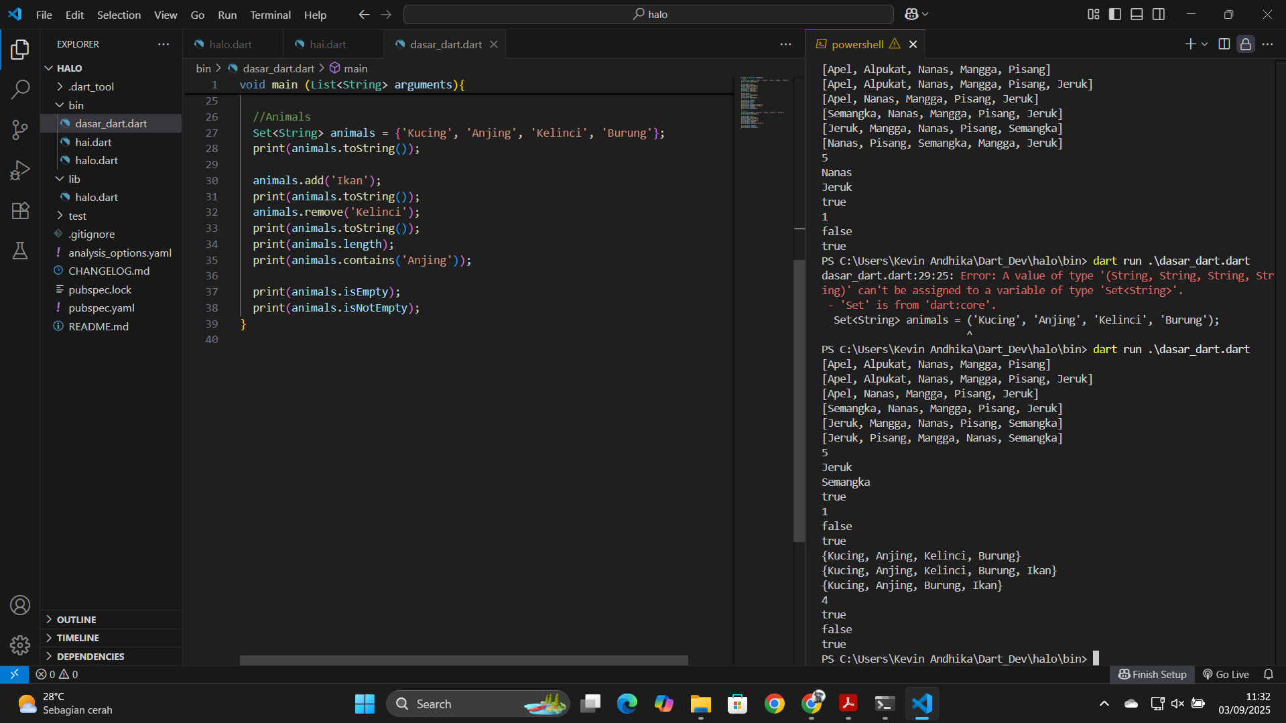
Task: Toggle the bottom Panel visibility
Action: tap(1137, 14)
